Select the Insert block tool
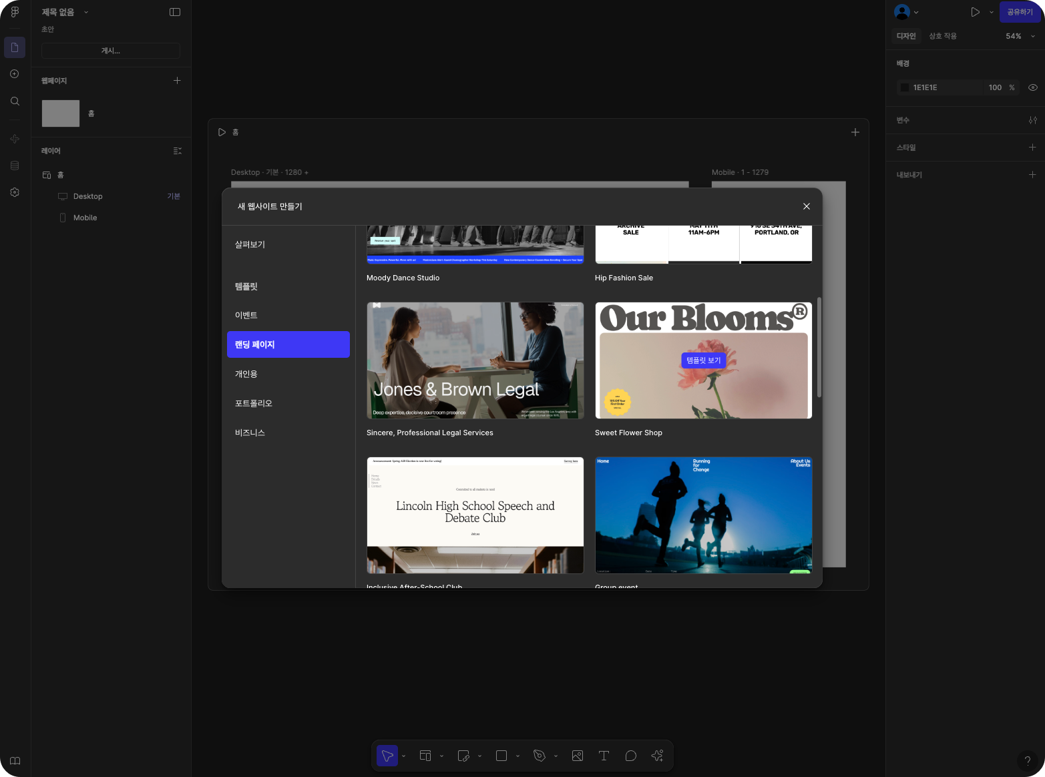This screenshot has height=777, width=1045. tap(463, 756)
